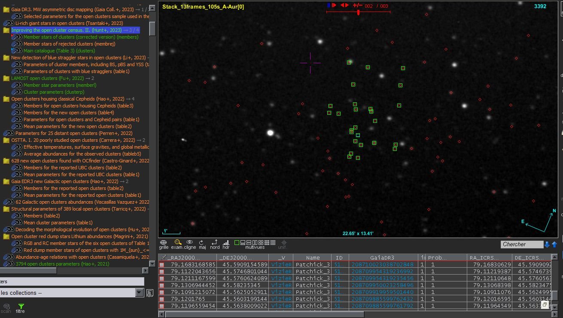Click the exam.cligne magnifier tool
The height and width of the screenshot is (318, 563).
click(178, 243)
